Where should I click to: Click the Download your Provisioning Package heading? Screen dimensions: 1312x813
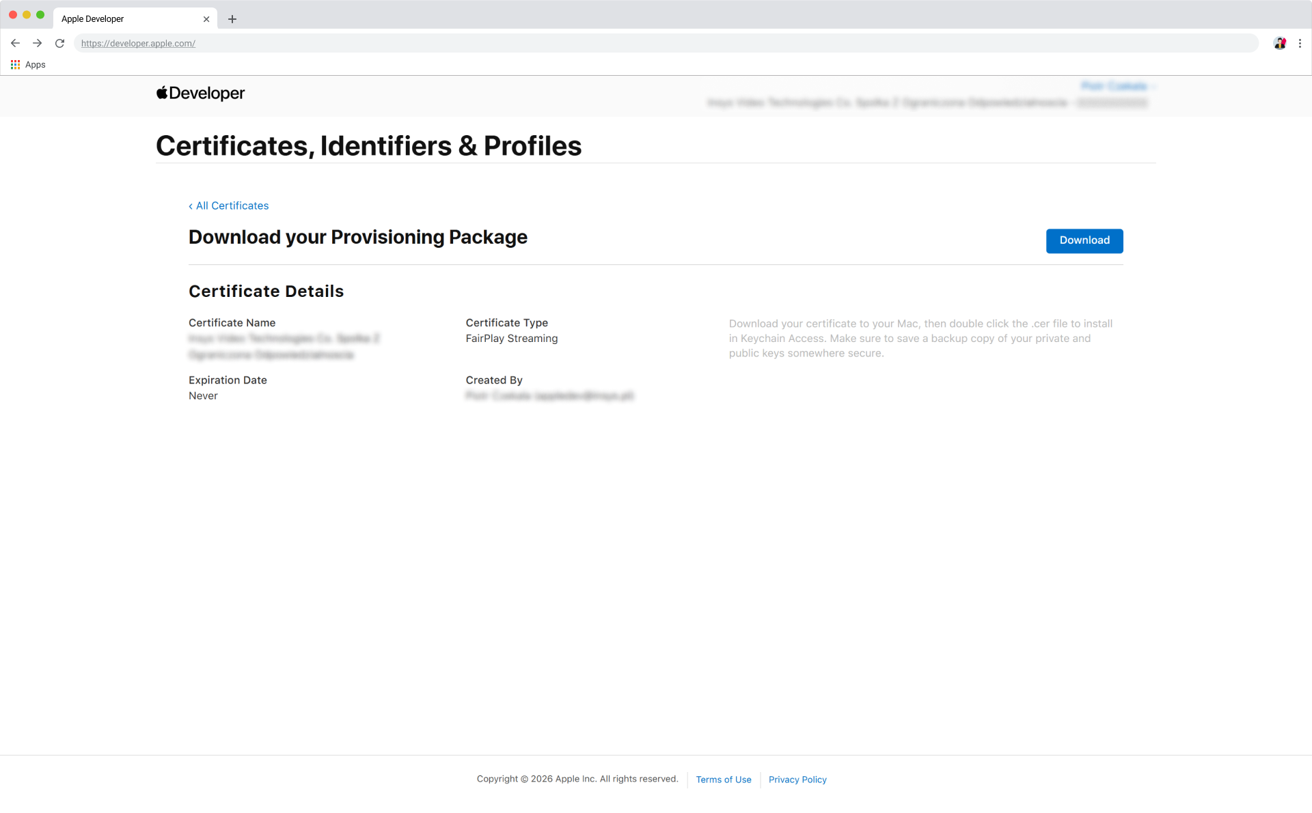point(358,237)
